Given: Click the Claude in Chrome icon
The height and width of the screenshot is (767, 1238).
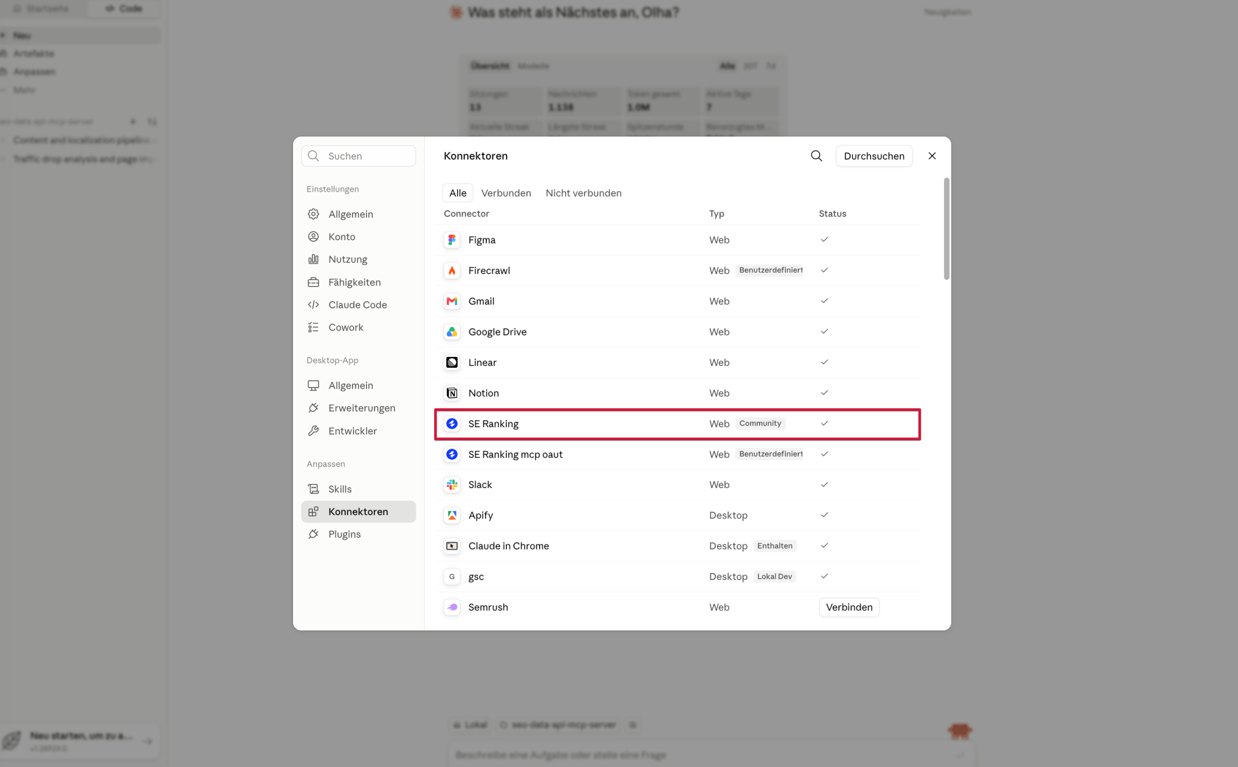Looking at the screenshot, I should tap(452, 546).
